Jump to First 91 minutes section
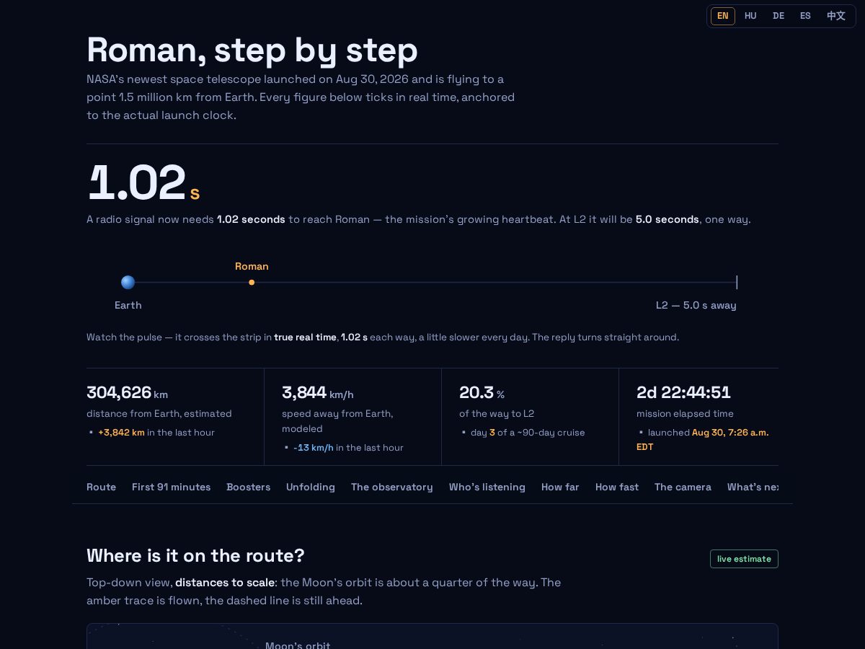 pyautogui.click(x=172, y=487)
